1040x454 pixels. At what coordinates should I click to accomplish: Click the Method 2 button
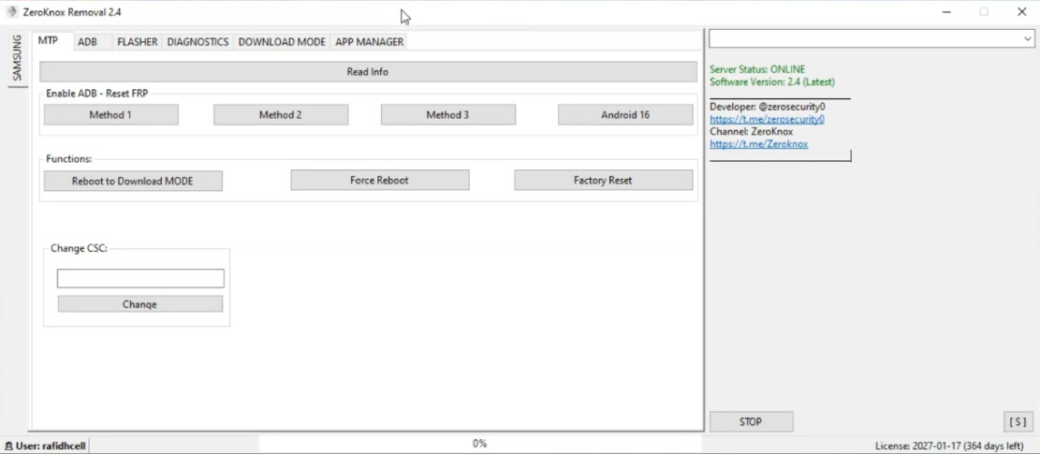pyautogui.click(x=280, y=115)
